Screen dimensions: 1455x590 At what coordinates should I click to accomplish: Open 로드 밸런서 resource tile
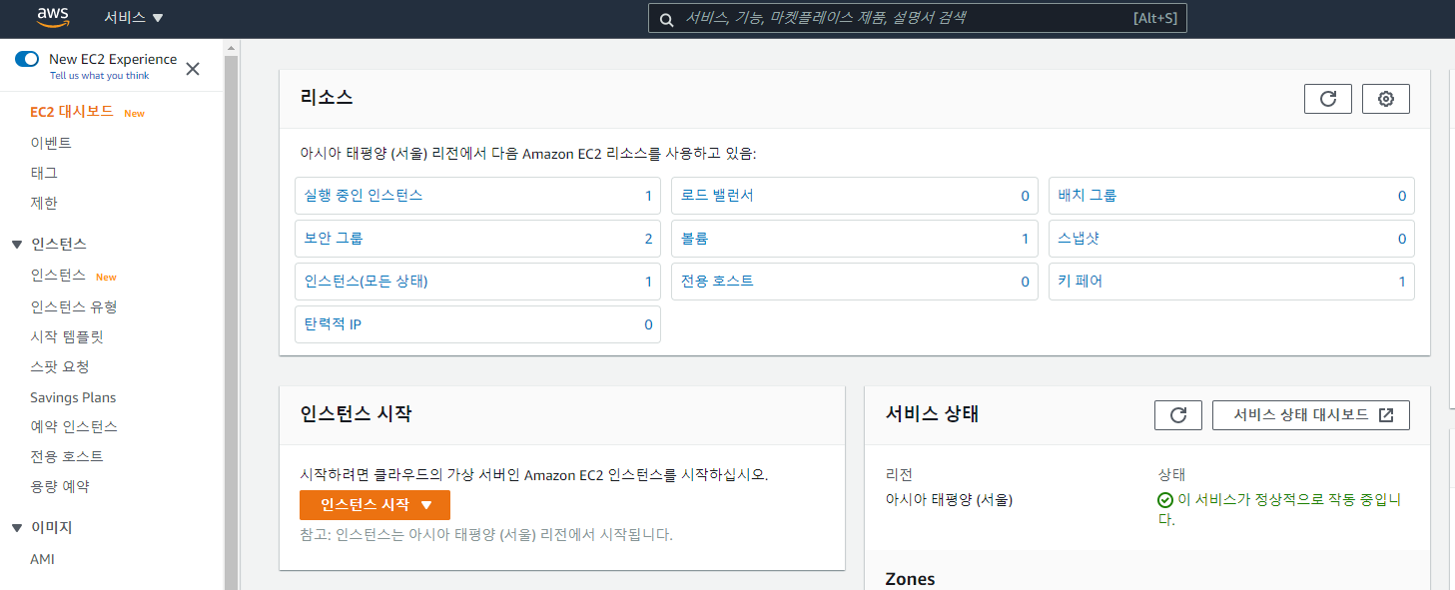[x=854, y=196]
